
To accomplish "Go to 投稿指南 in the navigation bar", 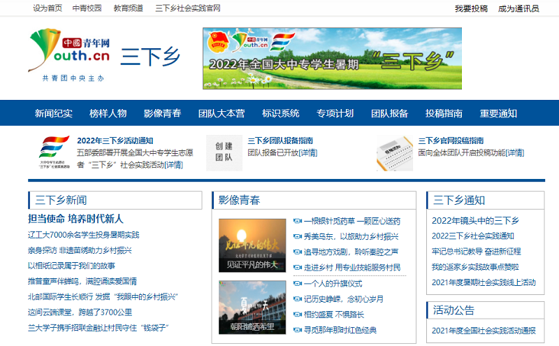I will (444, 113).
